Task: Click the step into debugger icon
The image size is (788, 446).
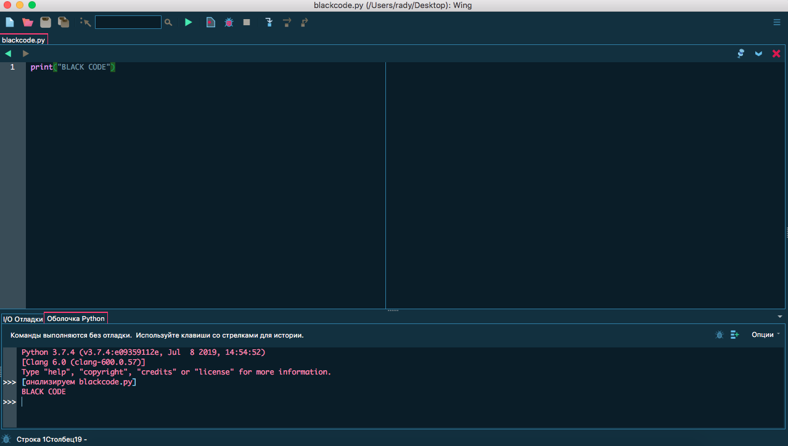Action: point(269,22)
